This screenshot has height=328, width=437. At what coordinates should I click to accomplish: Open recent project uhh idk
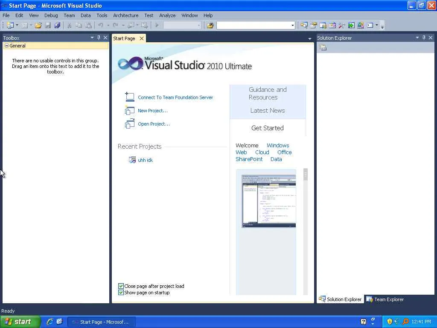pos(145,160)
